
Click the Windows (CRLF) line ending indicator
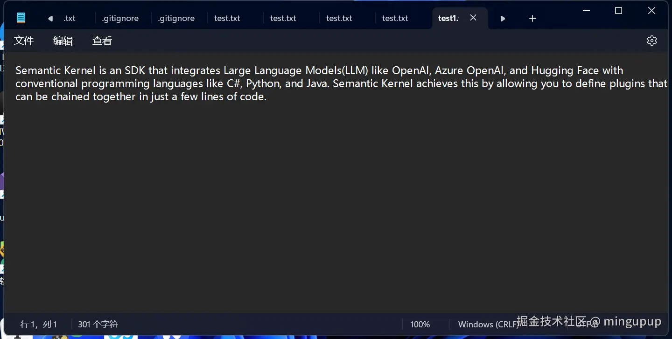[x=489, y=324]
